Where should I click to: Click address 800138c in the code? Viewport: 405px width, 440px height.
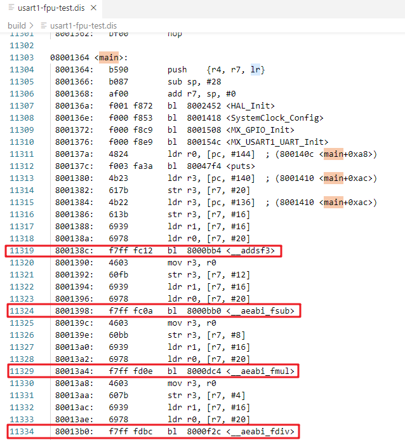click(x=74, y=251)
